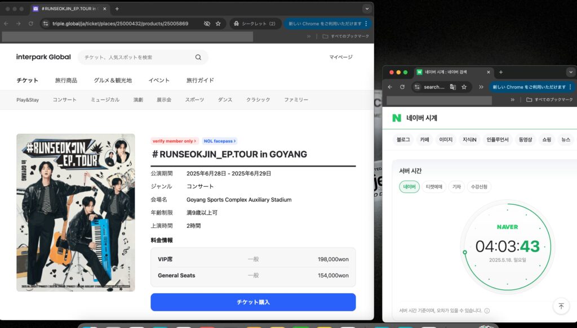
Task: Expand extensions chevron in Naver window toolbar
Action: (x=481, y=87)
